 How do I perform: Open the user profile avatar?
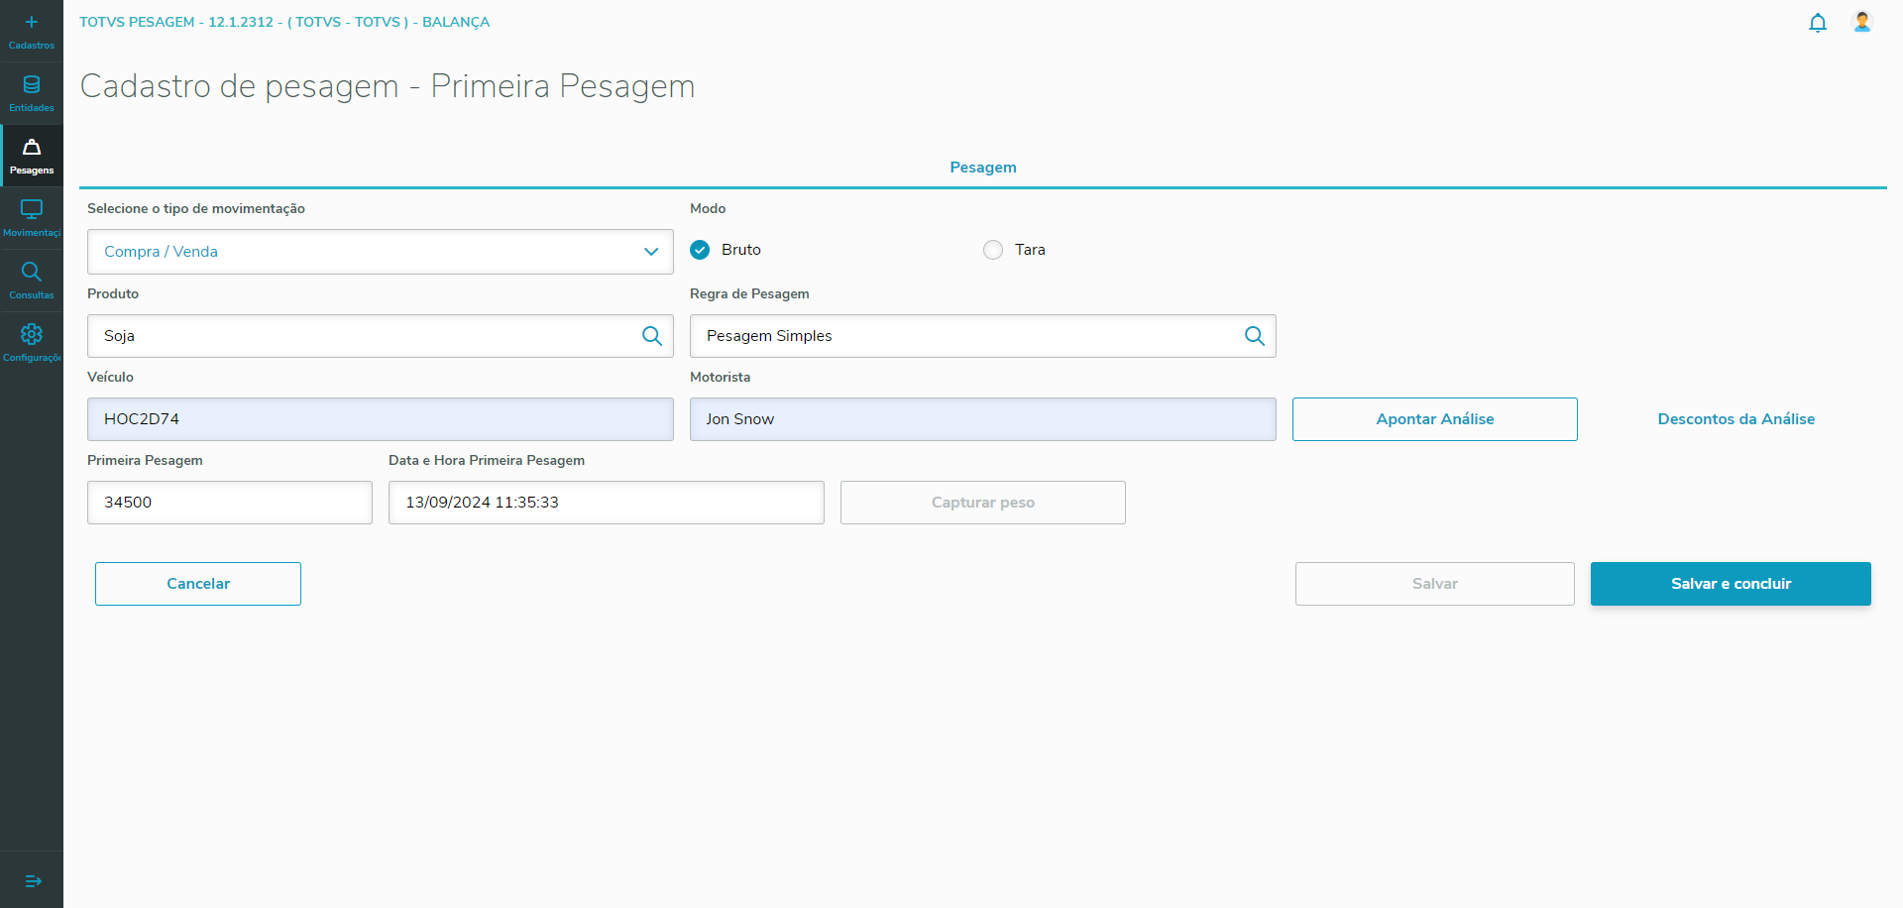click(x=1862, y=22)
